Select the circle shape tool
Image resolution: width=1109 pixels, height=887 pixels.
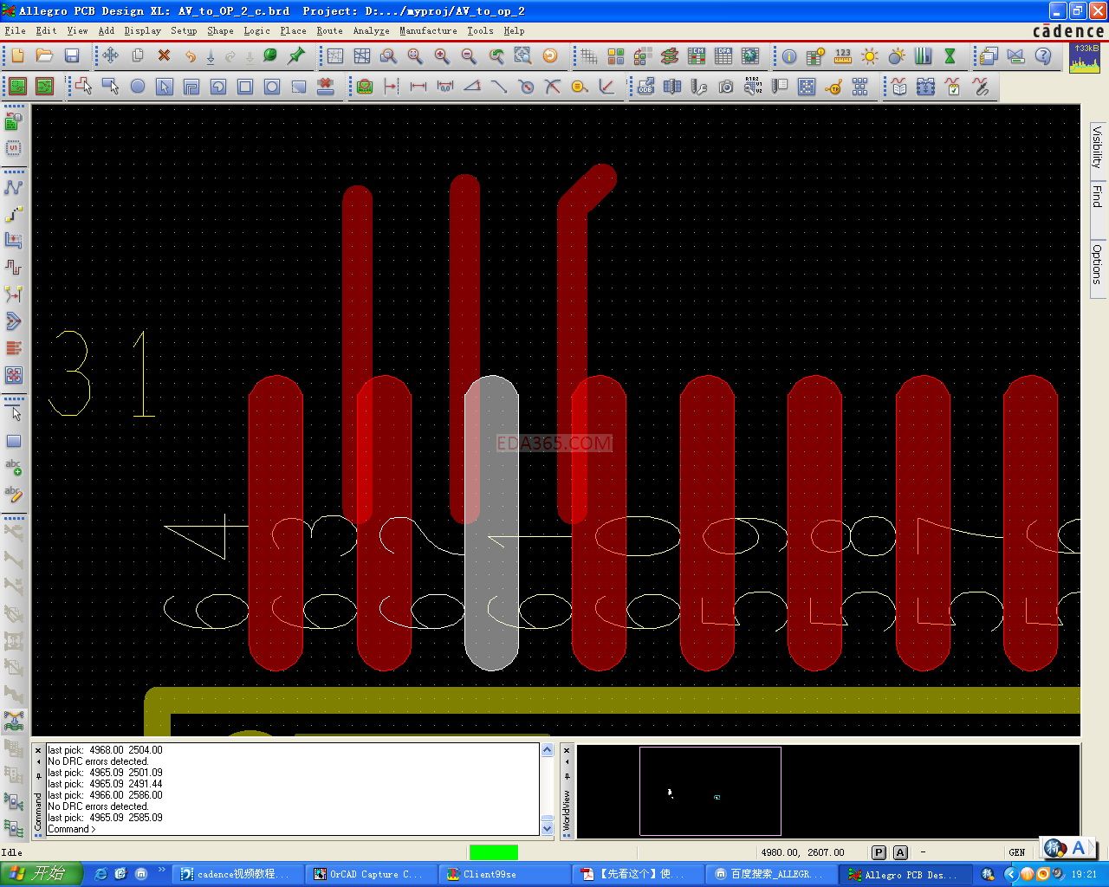(x=138, y=87)
